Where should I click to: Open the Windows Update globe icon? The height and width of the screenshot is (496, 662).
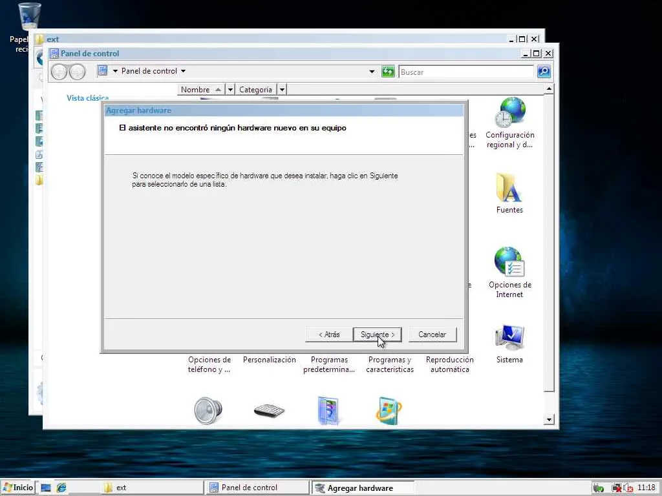(x=389, y=411)
